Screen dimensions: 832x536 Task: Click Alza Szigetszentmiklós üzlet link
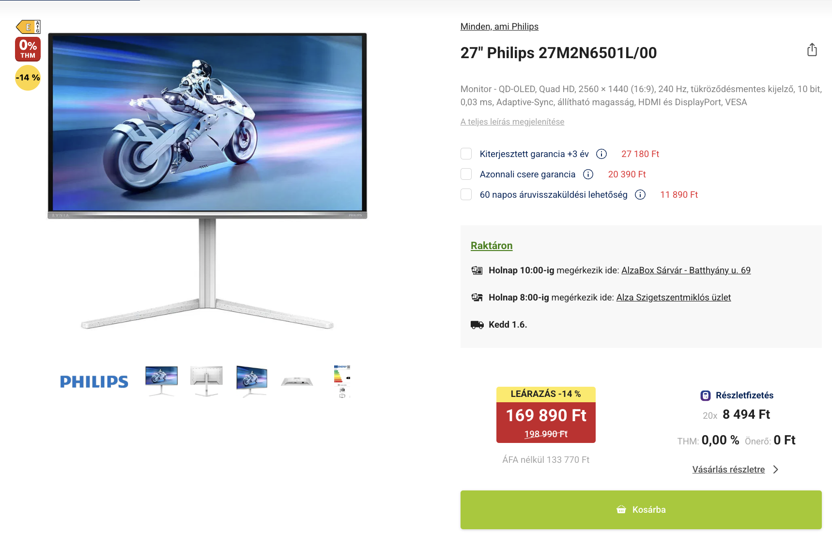tap(673, 297)
